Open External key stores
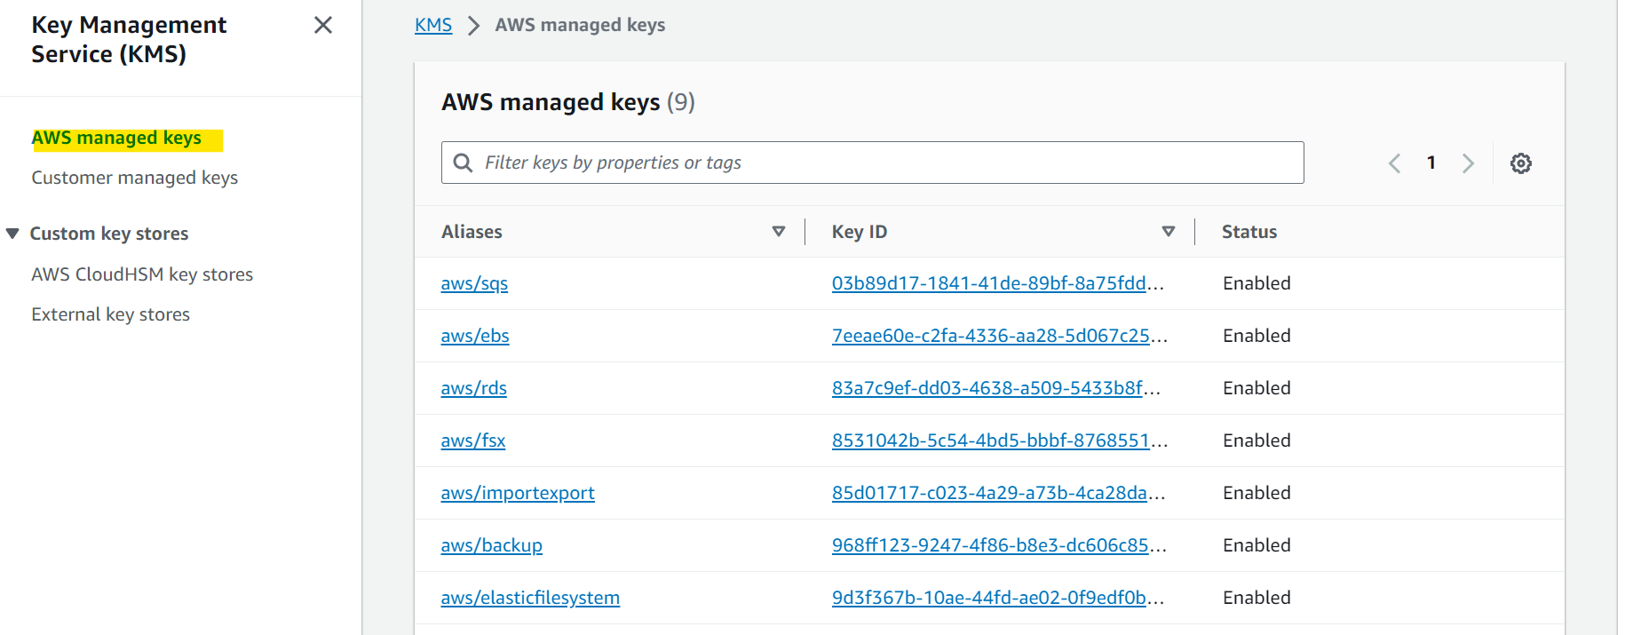 111,314
